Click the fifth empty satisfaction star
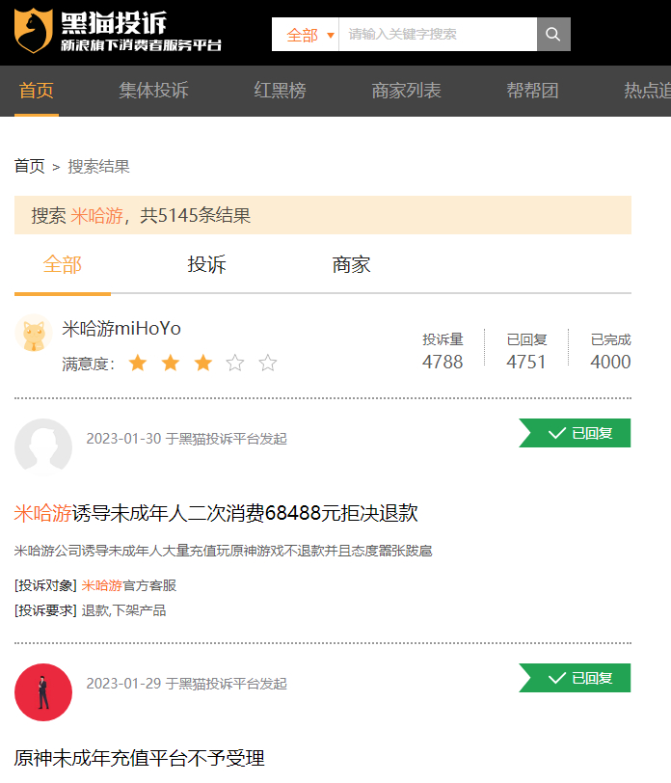 pyautogui.click(x=268, y=364)
